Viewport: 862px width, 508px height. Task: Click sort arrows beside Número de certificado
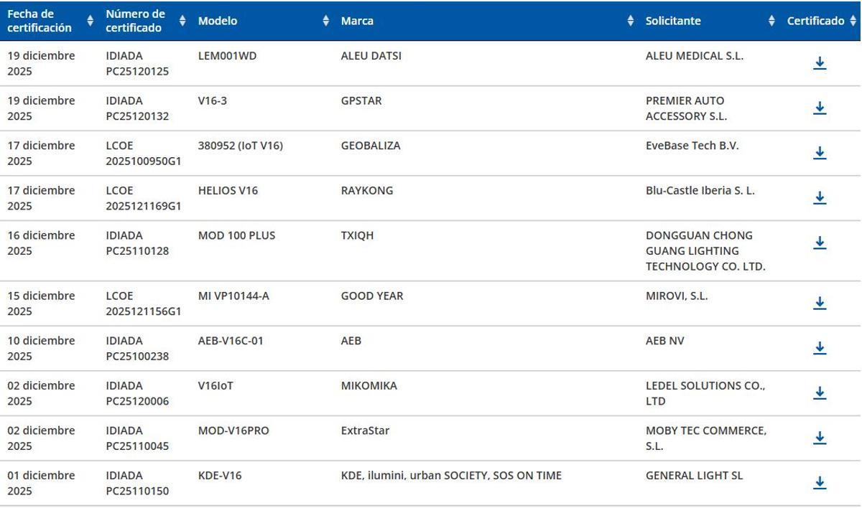182,21
